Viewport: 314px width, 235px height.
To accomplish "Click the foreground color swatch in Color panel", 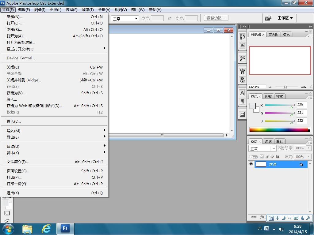I will (x=253, y=106).
